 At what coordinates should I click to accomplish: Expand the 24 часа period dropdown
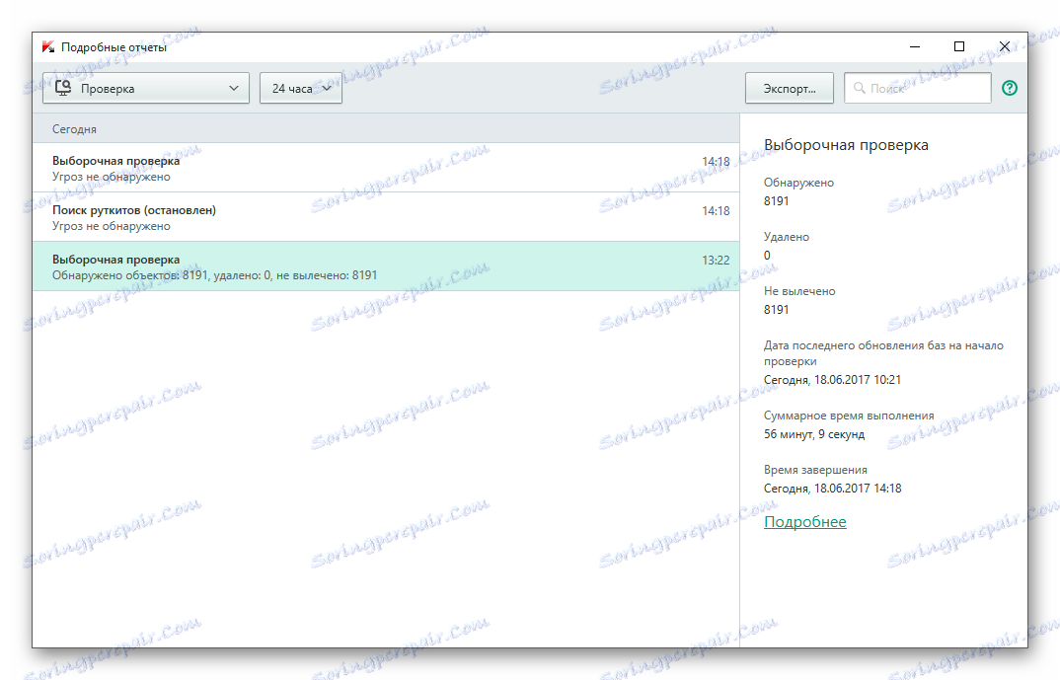click(x=301, y=89)
